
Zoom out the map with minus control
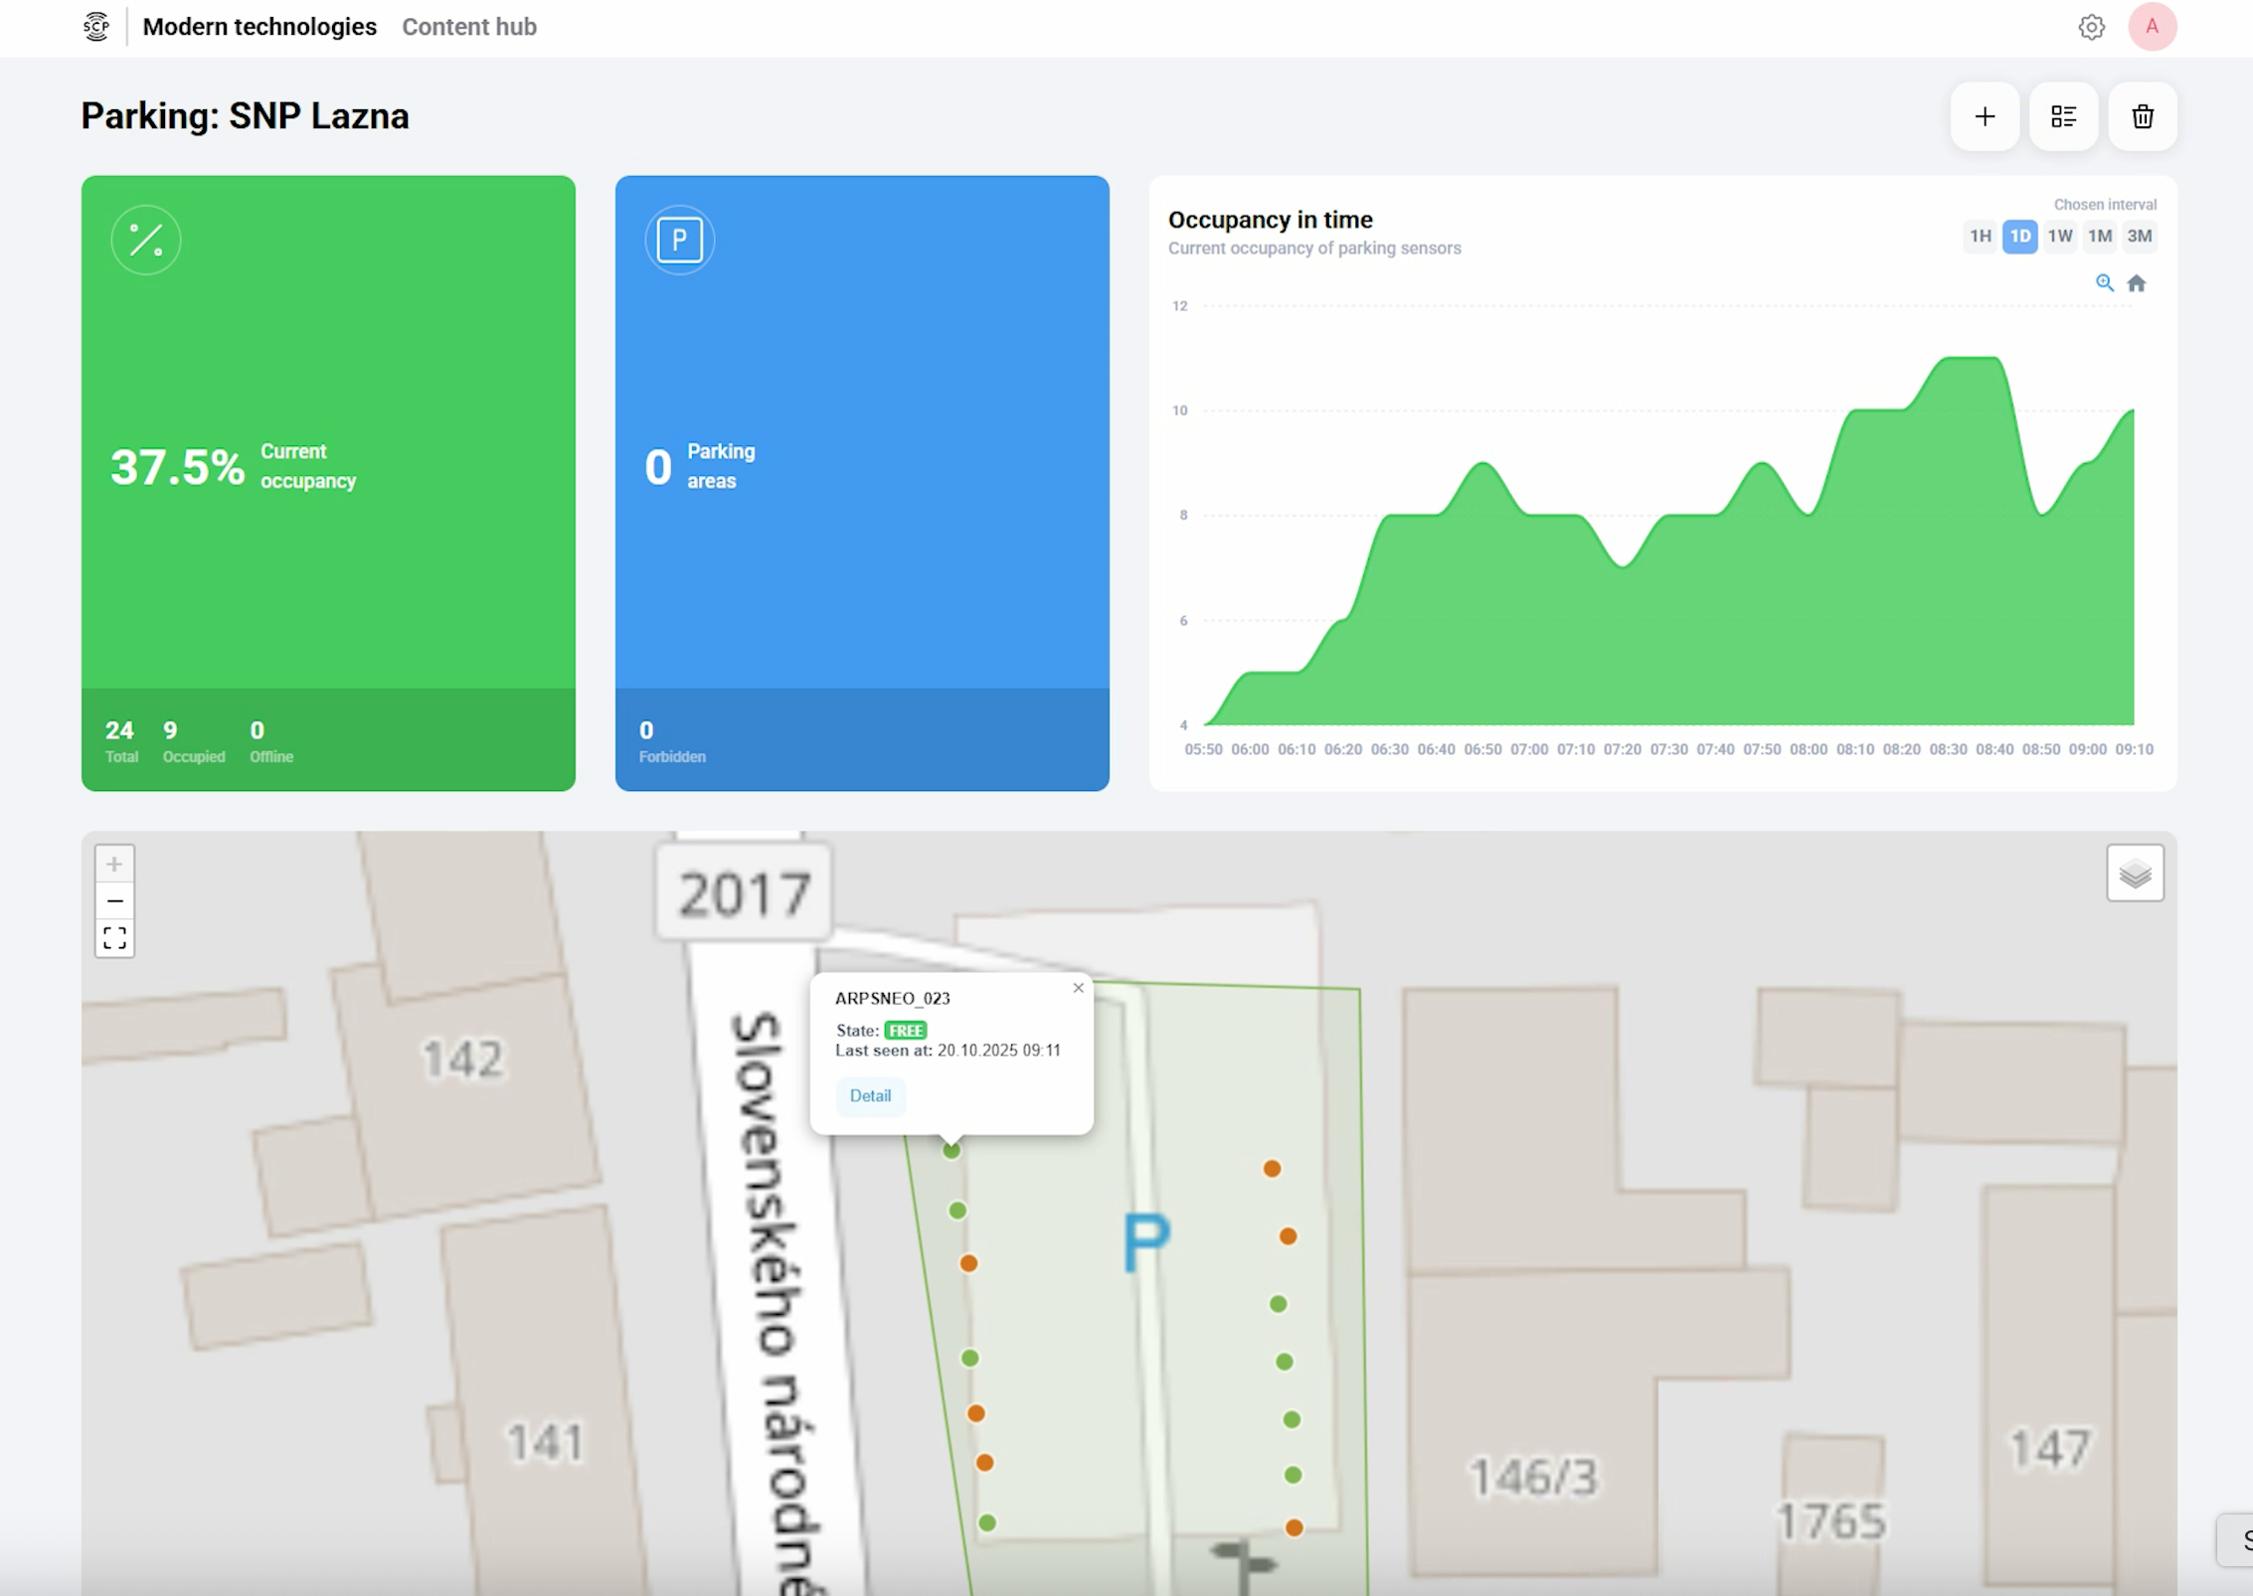114,899
